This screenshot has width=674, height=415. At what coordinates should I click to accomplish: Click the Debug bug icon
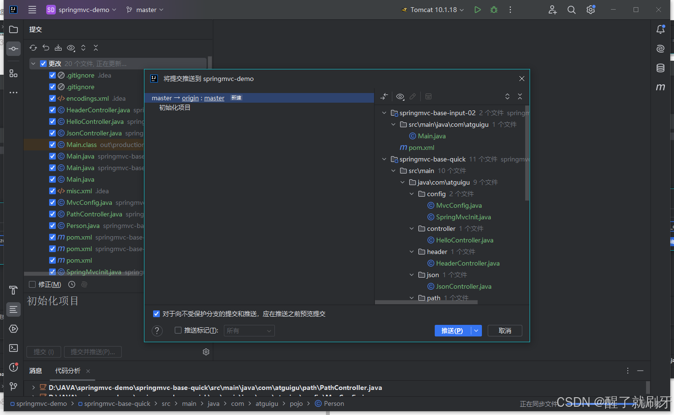(493, 10)
